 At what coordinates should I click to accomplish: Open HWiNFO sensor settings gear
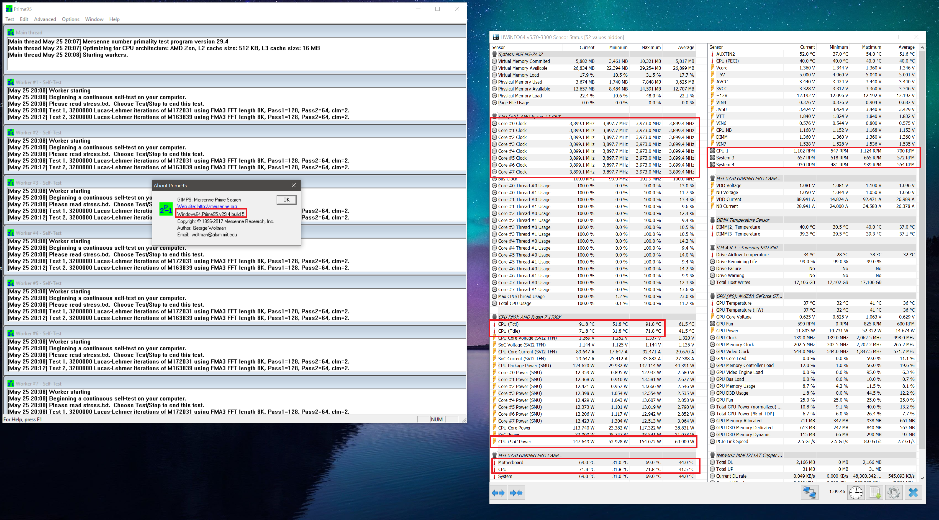click(x=894, y=493)
